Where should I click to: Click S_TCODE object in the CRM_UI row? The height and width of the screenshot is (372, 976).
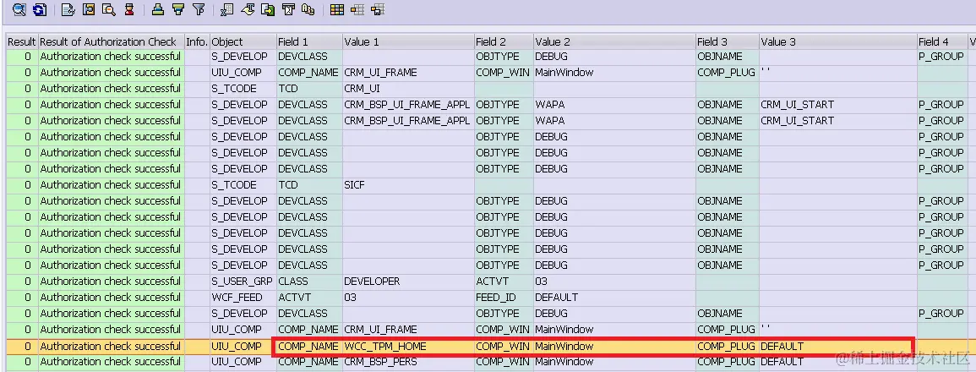[x=243, y=89]
